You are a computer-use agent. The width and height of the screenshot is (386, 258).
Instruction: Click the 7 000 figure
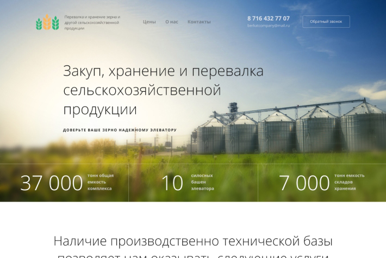pyautogui.click(x=304, y=183)
